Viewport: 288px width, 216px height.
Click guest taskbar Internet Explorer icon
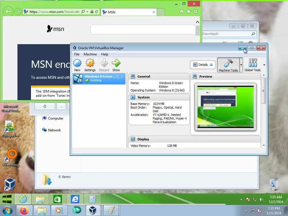coord(23,199)
